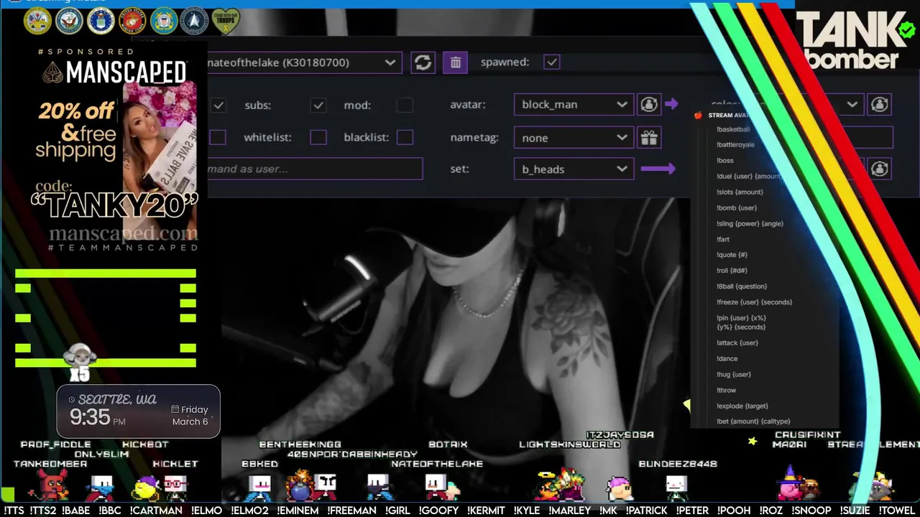Select the !battleroyale command entry
Screen dimensions: 920x517
click(x=735, y=145)
